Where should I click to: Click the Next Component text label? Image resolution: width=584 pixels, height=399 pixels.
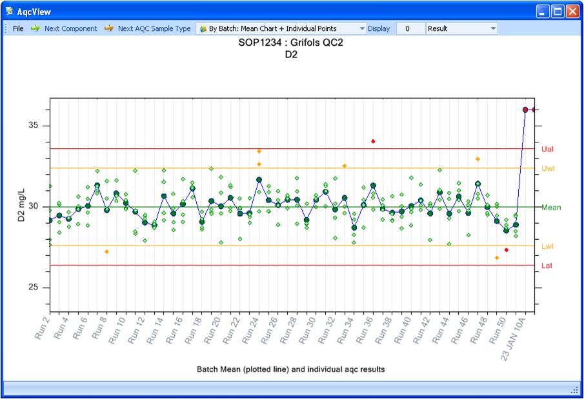click(x=70, y=28)
